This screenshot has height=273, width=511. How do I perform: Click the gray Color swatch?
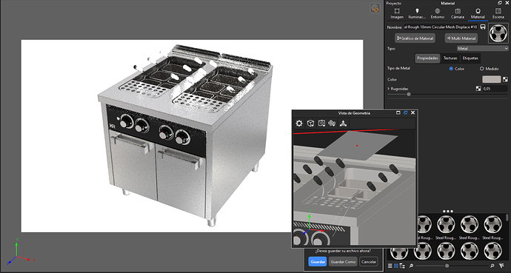491,79
